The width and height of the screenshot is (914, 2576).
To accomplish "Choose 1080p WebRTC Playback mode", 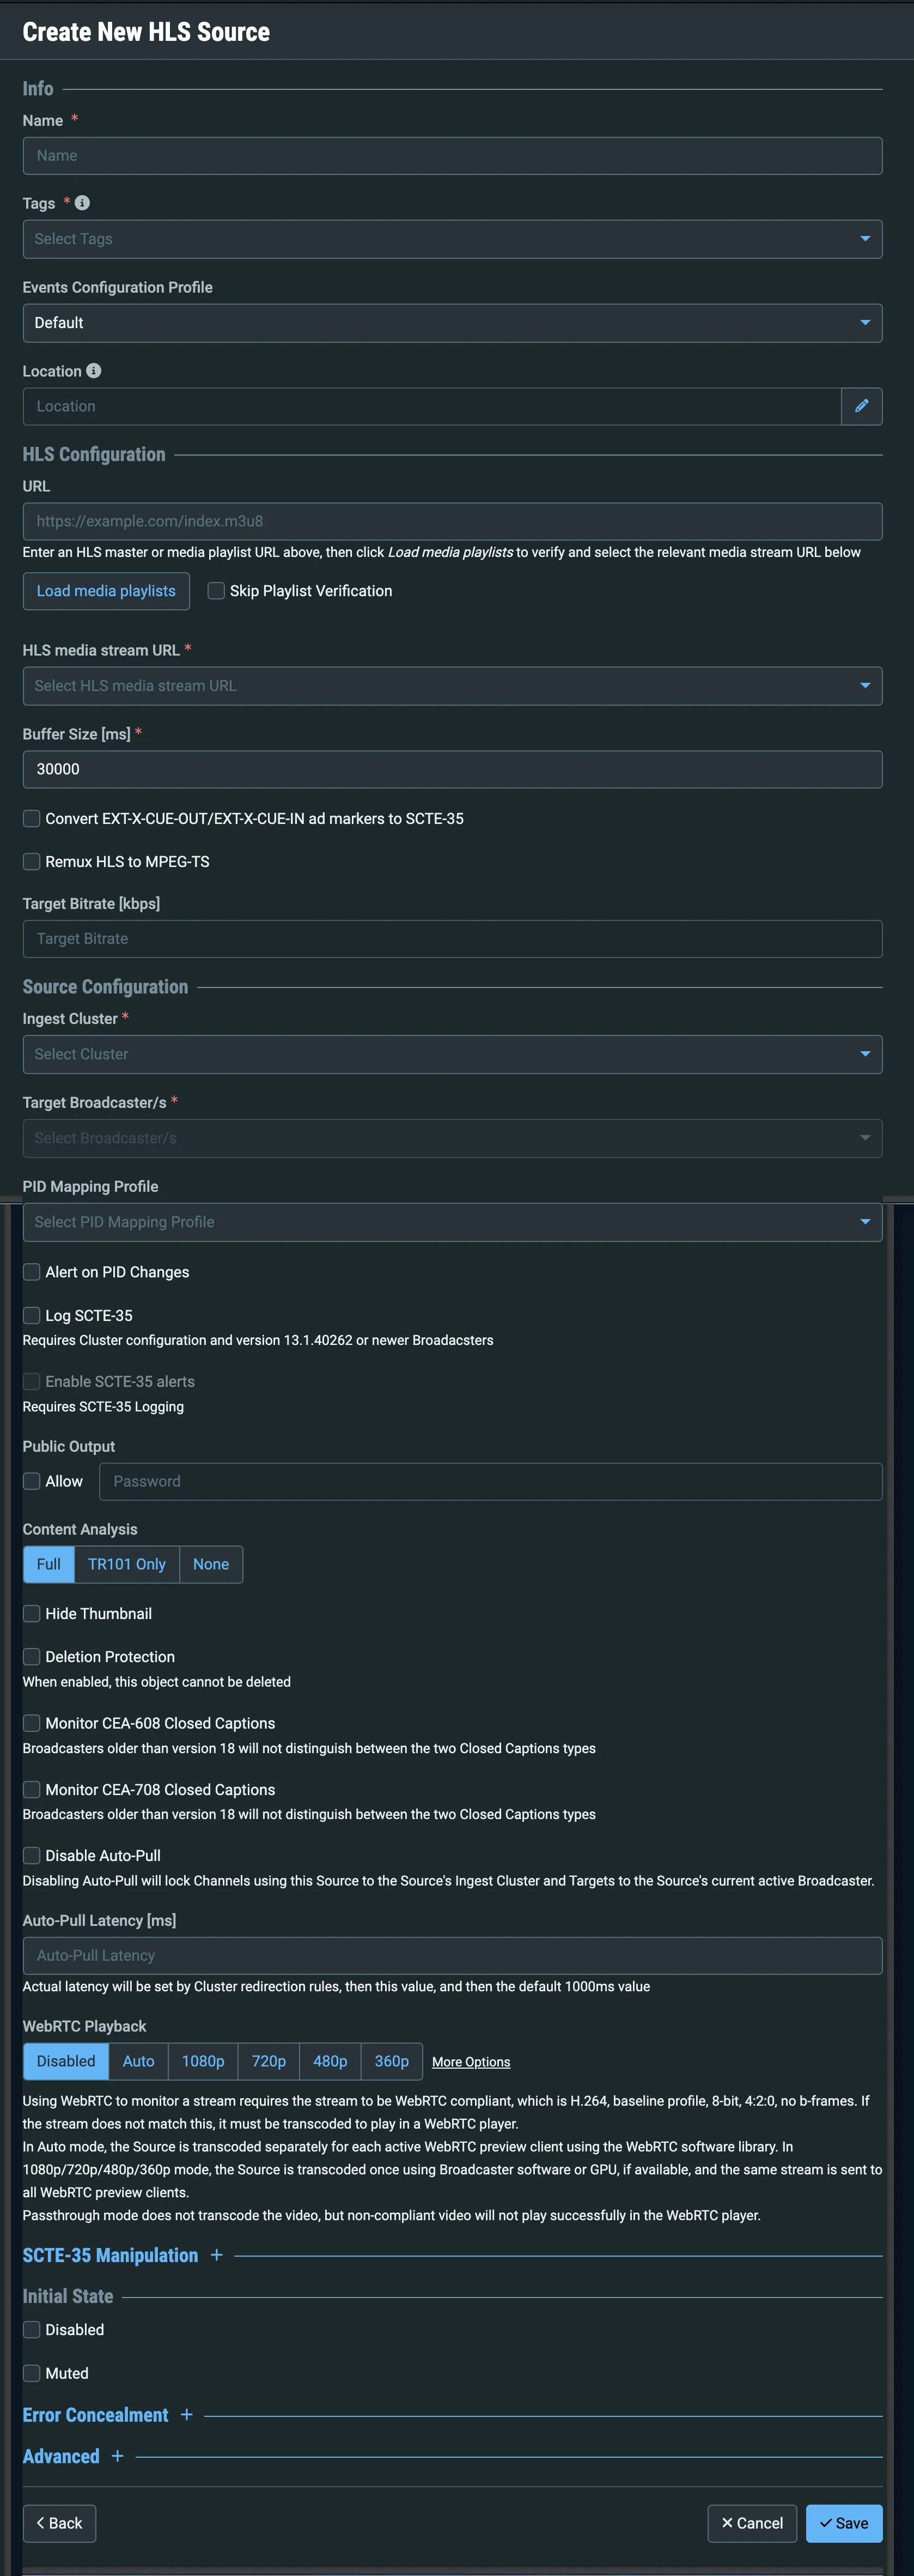I will click(203, 2061).
